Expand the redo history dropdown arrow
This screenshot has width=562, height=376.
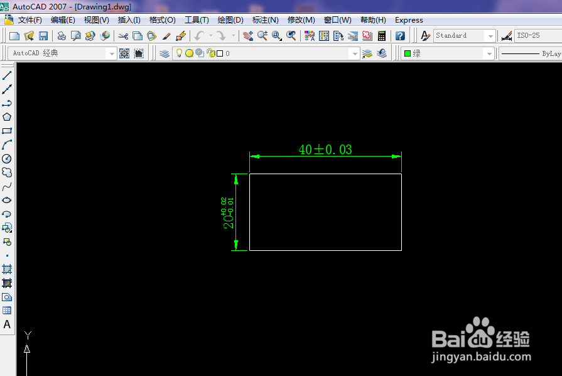coord(234,35)
